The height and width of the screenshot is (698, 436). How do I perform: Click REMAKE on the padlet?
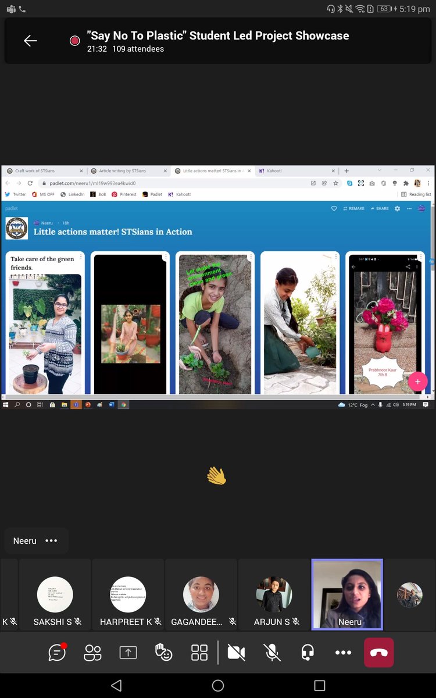(354, 208)
